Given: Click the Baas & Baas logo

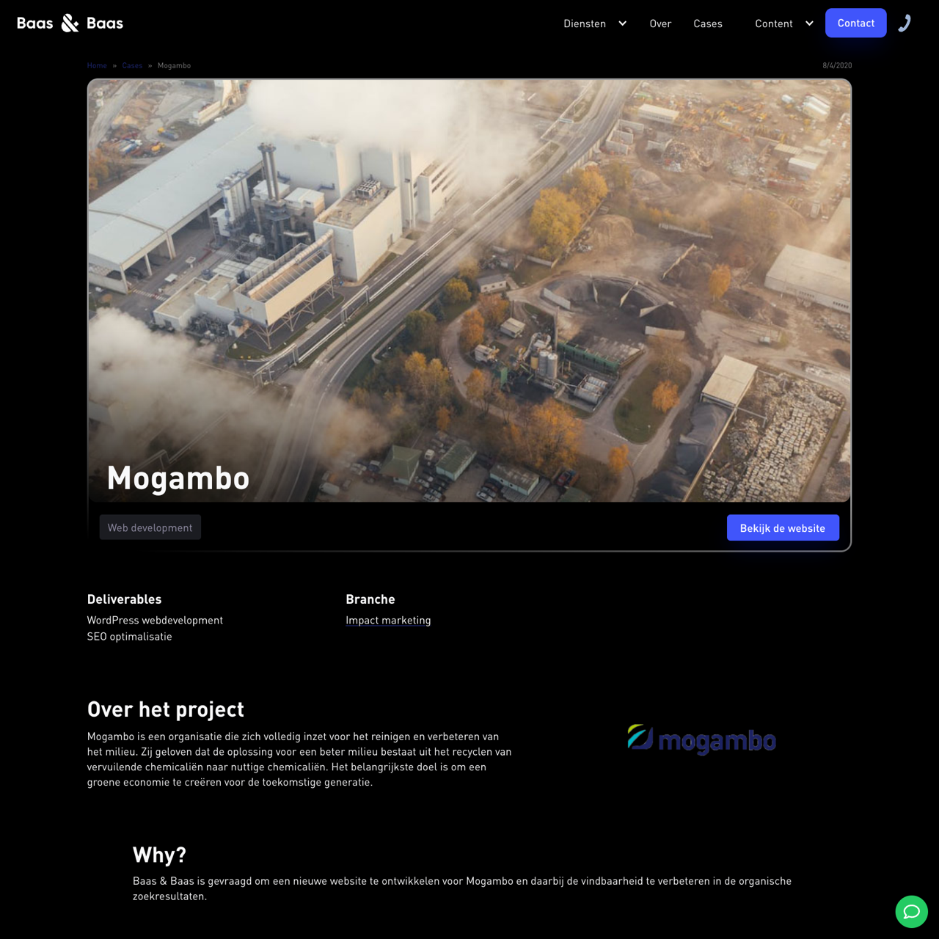Looking at the screenshot, I should (70, 23).
